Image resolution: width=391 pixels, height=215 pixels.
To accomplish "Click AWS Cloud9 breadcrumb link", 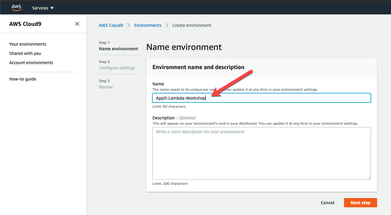I will 111,25.
